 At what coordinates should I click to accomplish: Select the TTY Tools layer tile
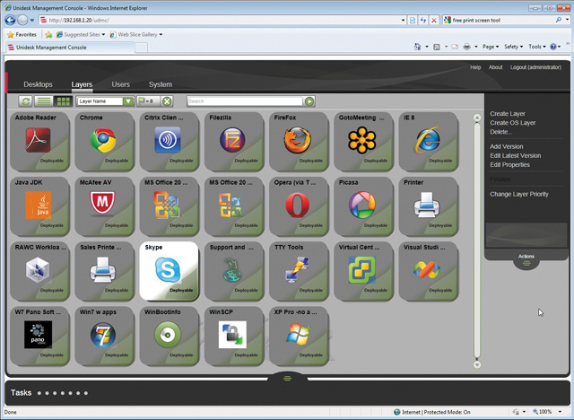[x=299, y=271]
